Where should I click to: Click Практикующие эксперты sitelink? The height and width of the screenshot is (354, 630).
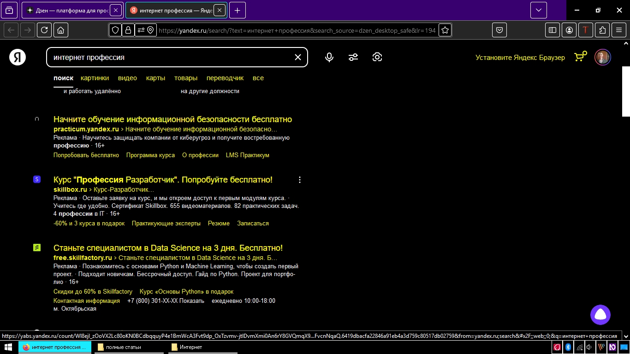[x=166, y=224]
